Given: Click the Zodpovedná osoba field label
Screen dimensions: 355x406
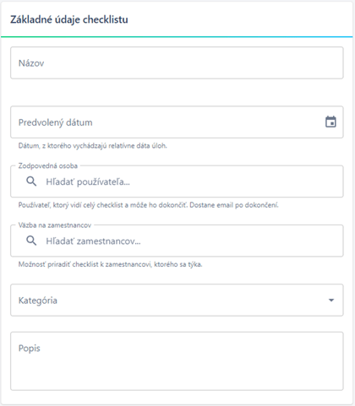Looking at the screenshot, I should point(48,165).
